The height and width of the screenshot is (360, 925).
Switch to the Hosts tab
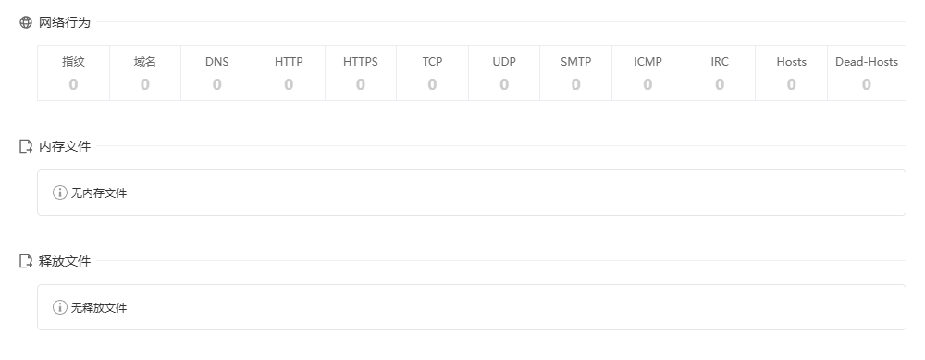pyautogui.click(x=791, y=73)
